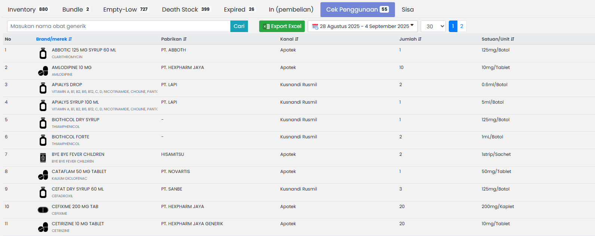
Task: Click the bottle icon beside APIALYS DROP
Action: click(x=43, y=88)
